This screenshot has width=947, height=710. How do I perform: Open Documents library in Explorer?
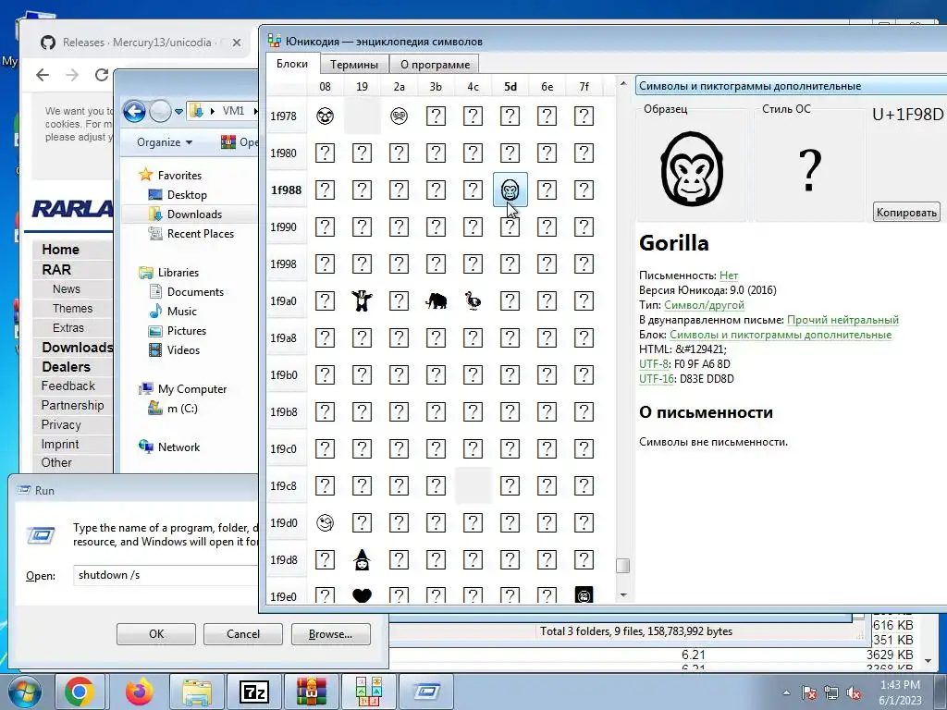[195, 292]
